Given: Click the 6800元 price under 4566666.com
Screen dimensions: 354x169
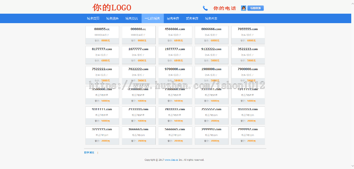Looking at the screenshot, I should click(x=178, y=40).
